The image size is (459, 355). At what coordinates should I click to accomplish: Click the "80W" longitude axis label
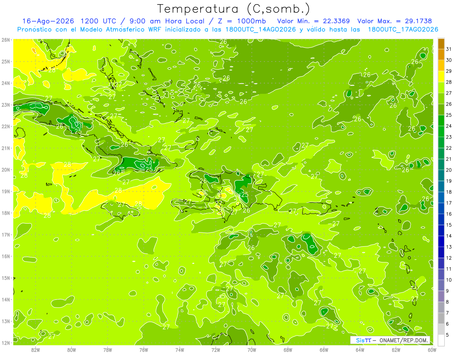[x=72, y=350]
